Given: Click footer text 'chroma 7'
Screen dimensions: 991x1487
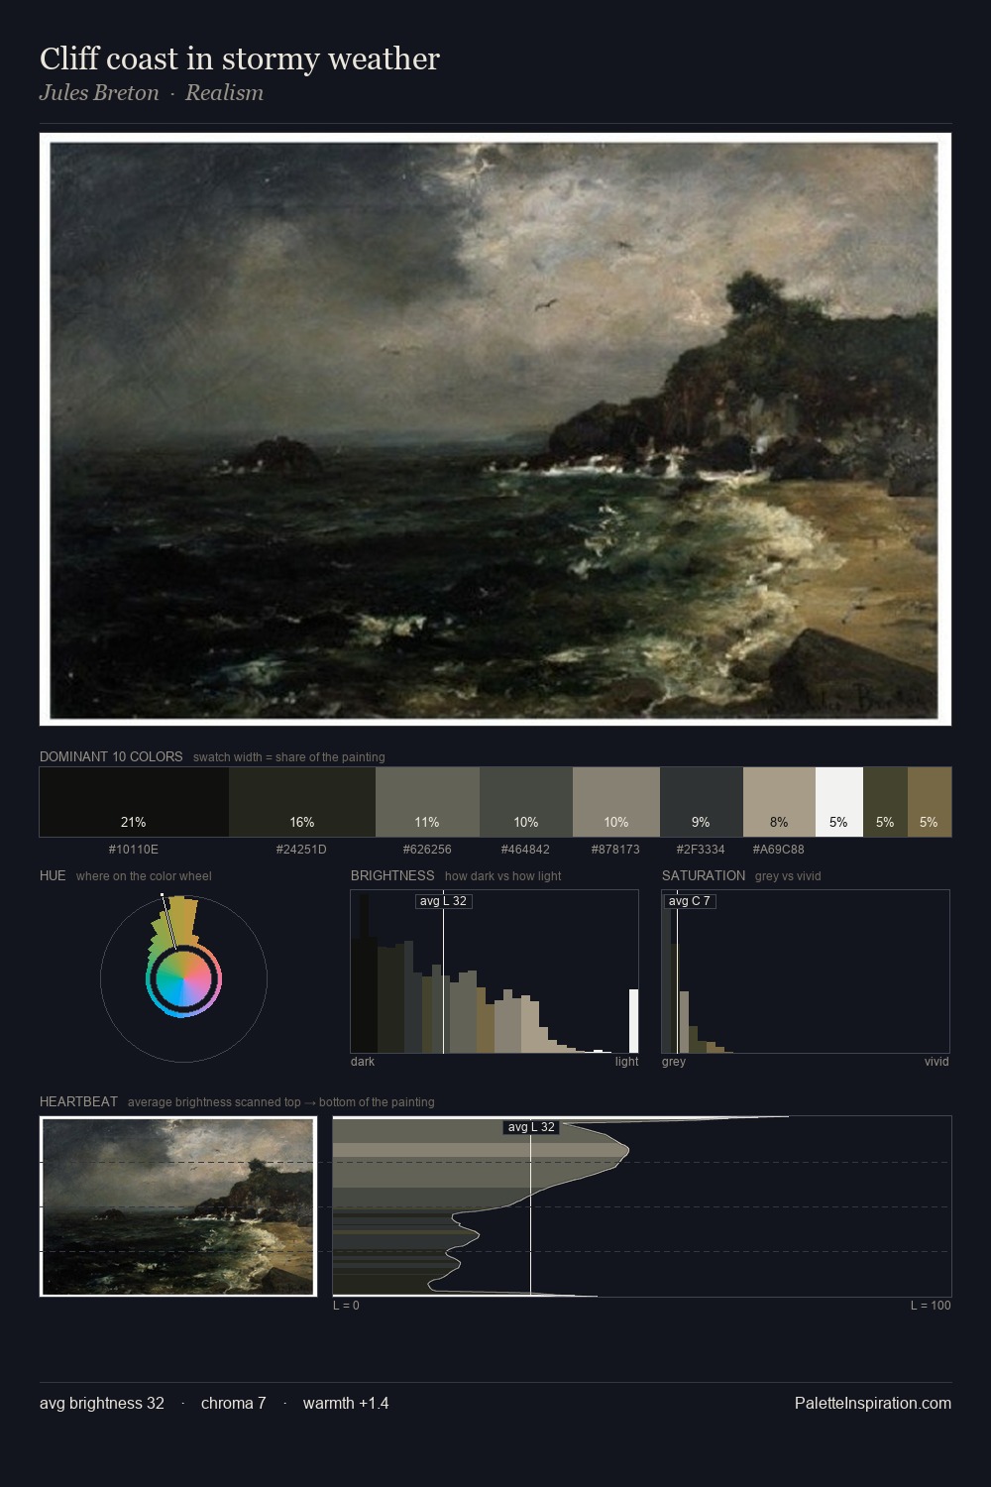Looking at the screenshot, I should click(x=234, y=1404).
